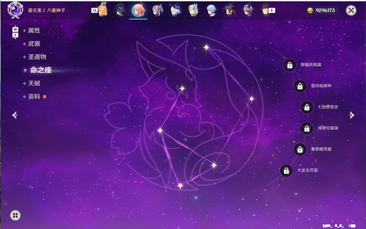The height and width of the screenshot is (229, 366).
Task: Click the 绯樱引雷章 constellation name
Action: point(328,128)
